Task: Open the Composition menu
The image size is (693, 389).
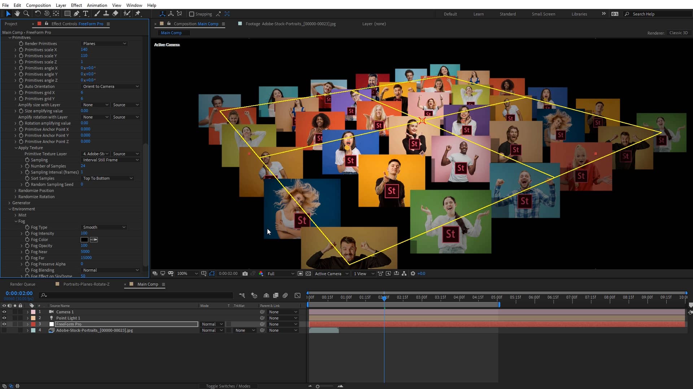Action: coord(38,5)
